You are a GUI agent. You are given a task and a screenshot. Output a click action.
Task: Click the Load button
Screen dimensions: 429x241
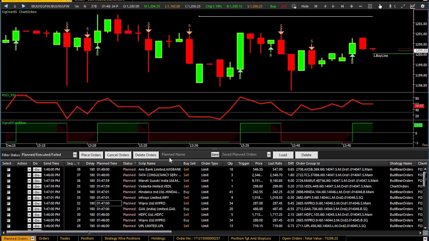(x=283, y=155)
